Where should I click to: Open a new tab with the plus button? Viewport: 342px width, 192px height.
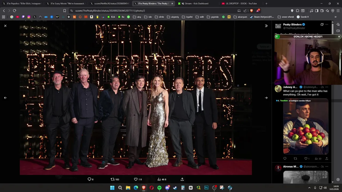coord(266,3)
